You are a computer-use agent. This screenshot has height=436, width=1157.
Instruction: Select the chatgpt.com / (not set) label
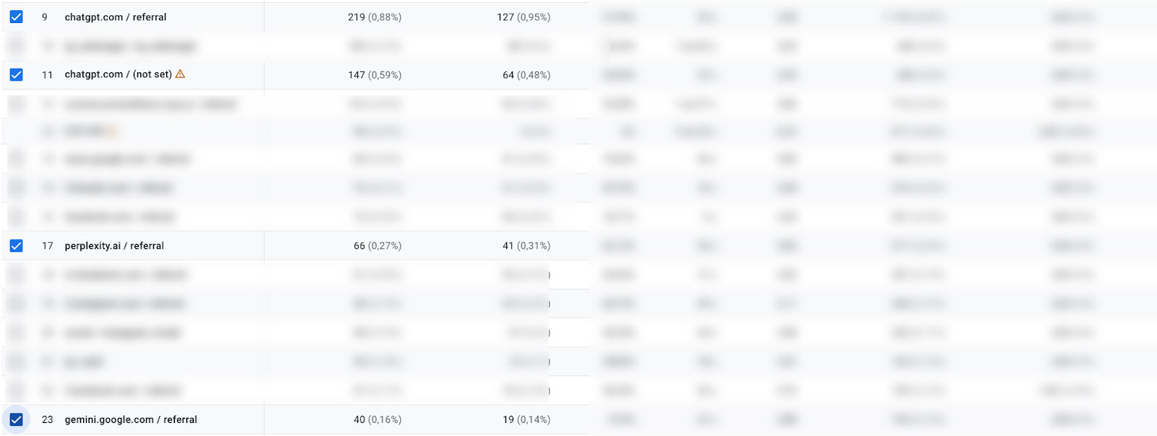click(118, 74)
